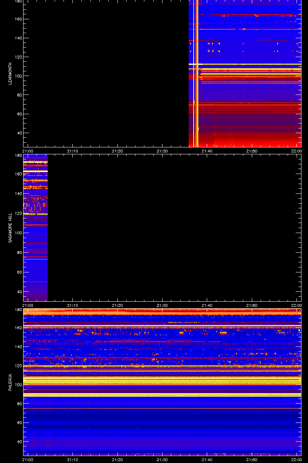Pick the 180 tick on Sagamore Hill axis
The width and height of the screenshot is (308, 463).
pyautogui.click(x=18, y=156)
